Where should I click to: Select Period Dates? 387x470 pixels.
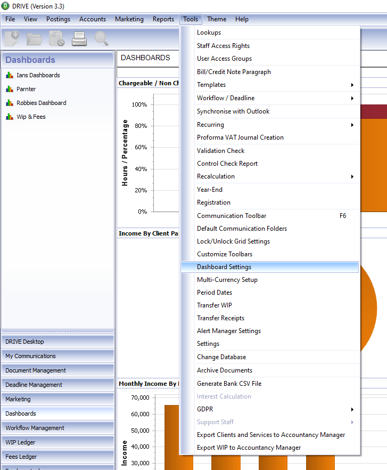tap(269, 293)
